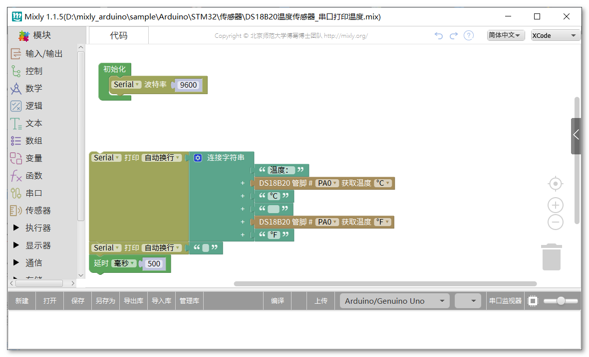Open the 简体中文 language dropdown

(x=505, y=35)
